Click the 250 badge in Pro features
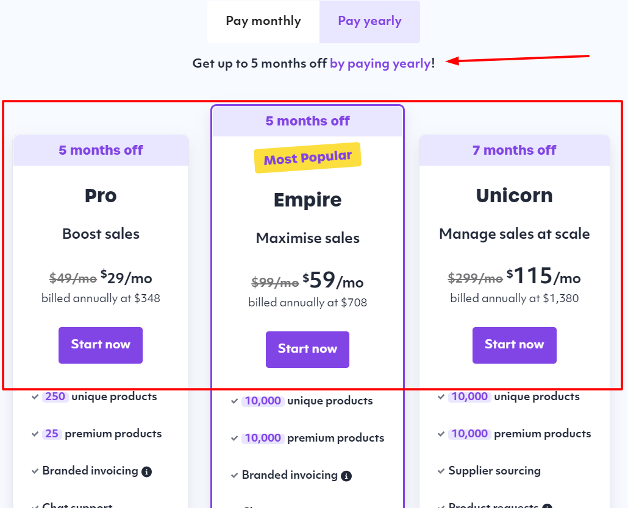This screenshot has width=628, height=508. tap(55, 397)
